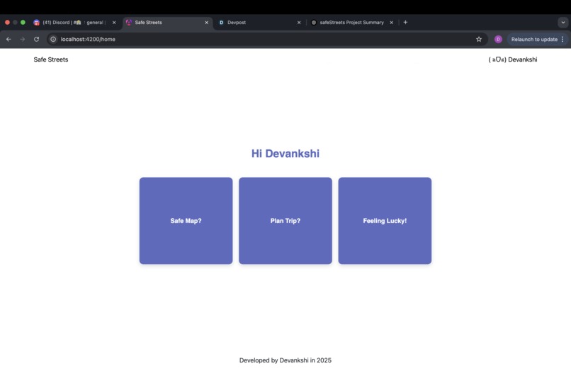Switch to the Discord general tab

[x=74, y=23]
